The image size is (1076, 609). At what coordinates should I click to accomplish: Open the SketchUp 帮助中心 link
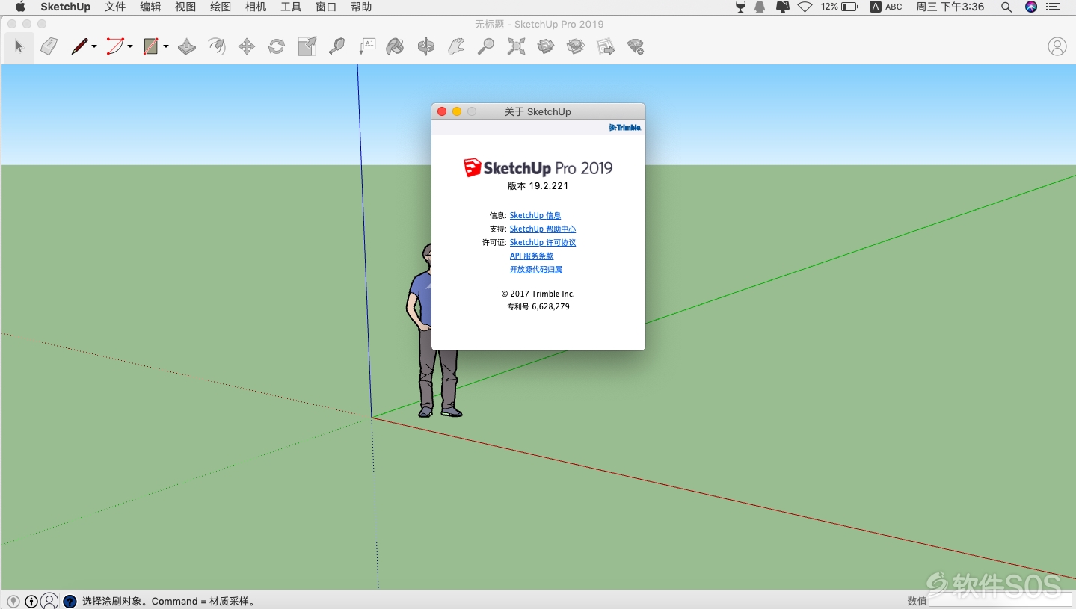[x=543, y=229]
